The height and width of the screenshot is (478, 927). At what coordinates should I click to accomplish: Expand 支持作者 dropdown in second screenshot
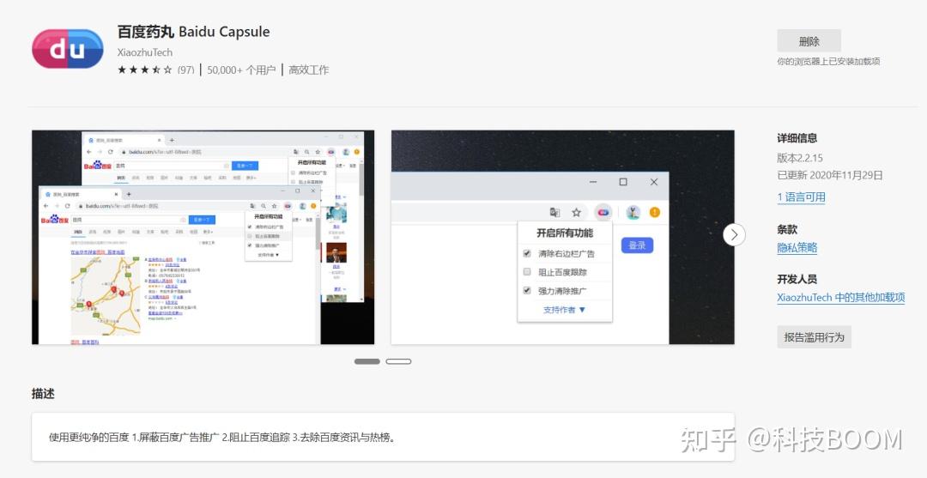564,310
